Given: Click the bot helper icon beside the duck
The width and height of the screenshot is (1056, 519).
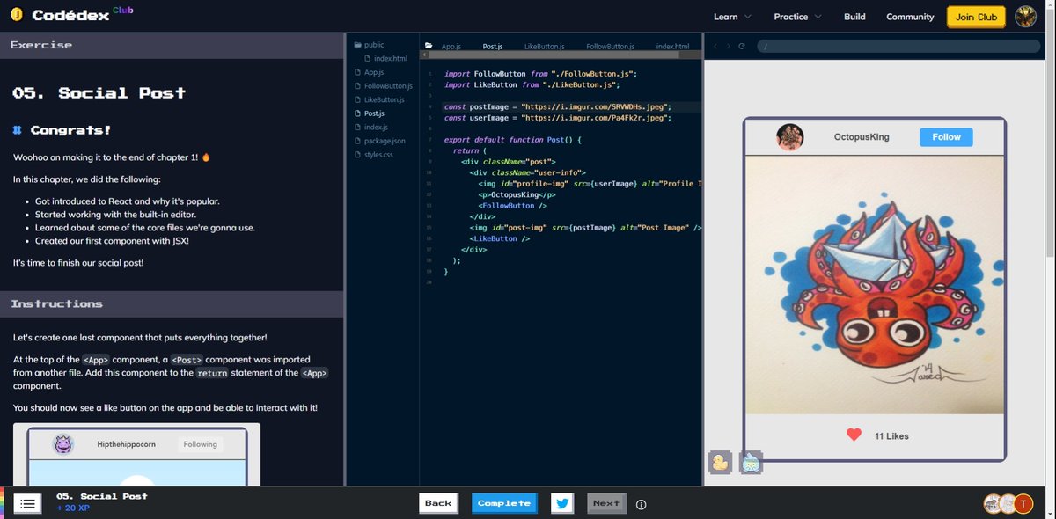Looking at the screenshot, I should pos(751,462).
